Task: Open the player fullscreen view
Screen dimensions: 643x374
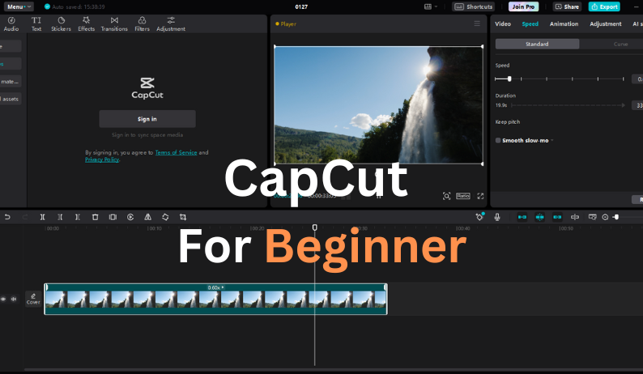Action: [x=480, y=196]
